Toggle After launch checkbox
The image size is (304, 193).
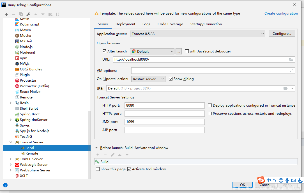tap(105, 51)
